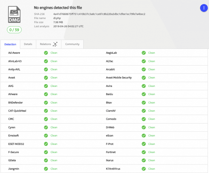Click the green check icon for Emsisoft
The image size is (209, 173).
coord(46,136)
